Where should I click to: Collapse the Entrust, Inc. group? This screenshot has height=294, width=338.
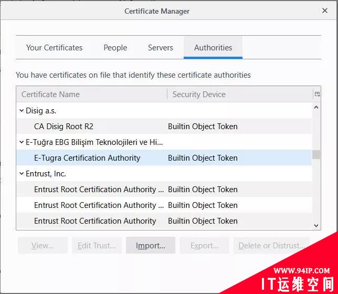click(22, 174)
